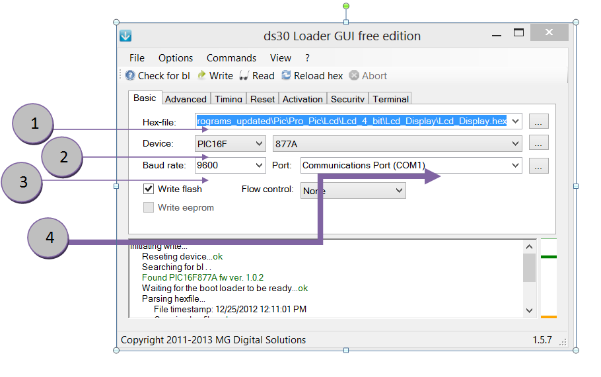The width and height of the screenshot is (601, 377).
Task: Toggle the Write flash checkbox
Action: (149, 189)
